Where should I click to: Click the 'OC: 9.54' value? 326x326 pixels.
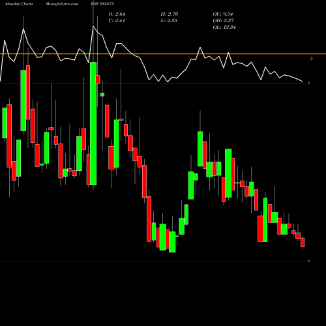[223, 14]
